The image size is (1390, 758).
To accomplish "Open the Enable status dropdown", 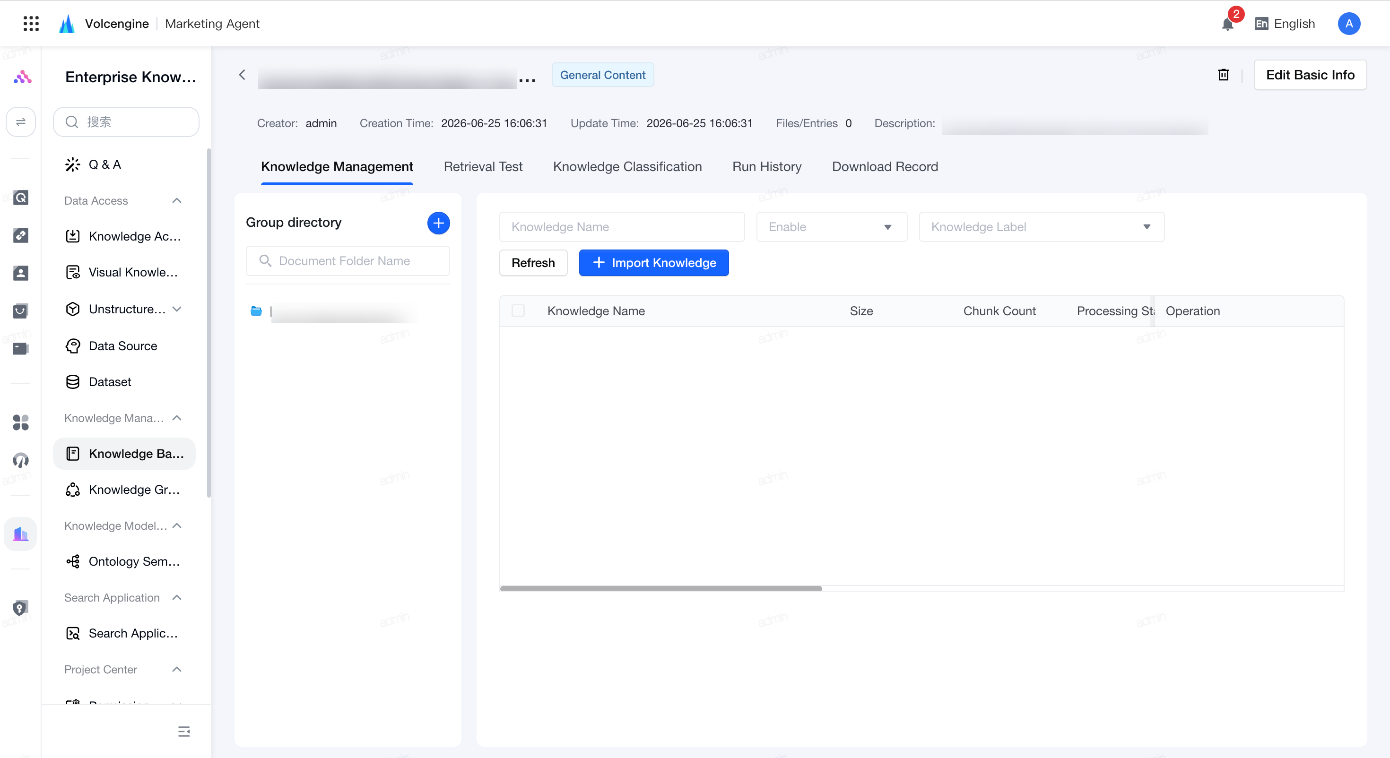I will [x=831, y=226].
